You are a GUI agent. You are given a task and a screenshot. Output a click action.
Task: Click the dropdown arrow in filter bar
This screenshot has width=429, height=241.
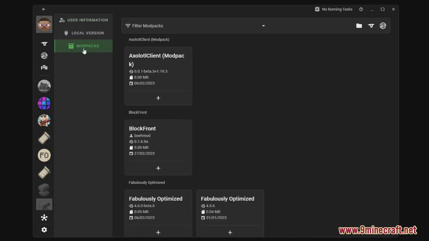263,26
